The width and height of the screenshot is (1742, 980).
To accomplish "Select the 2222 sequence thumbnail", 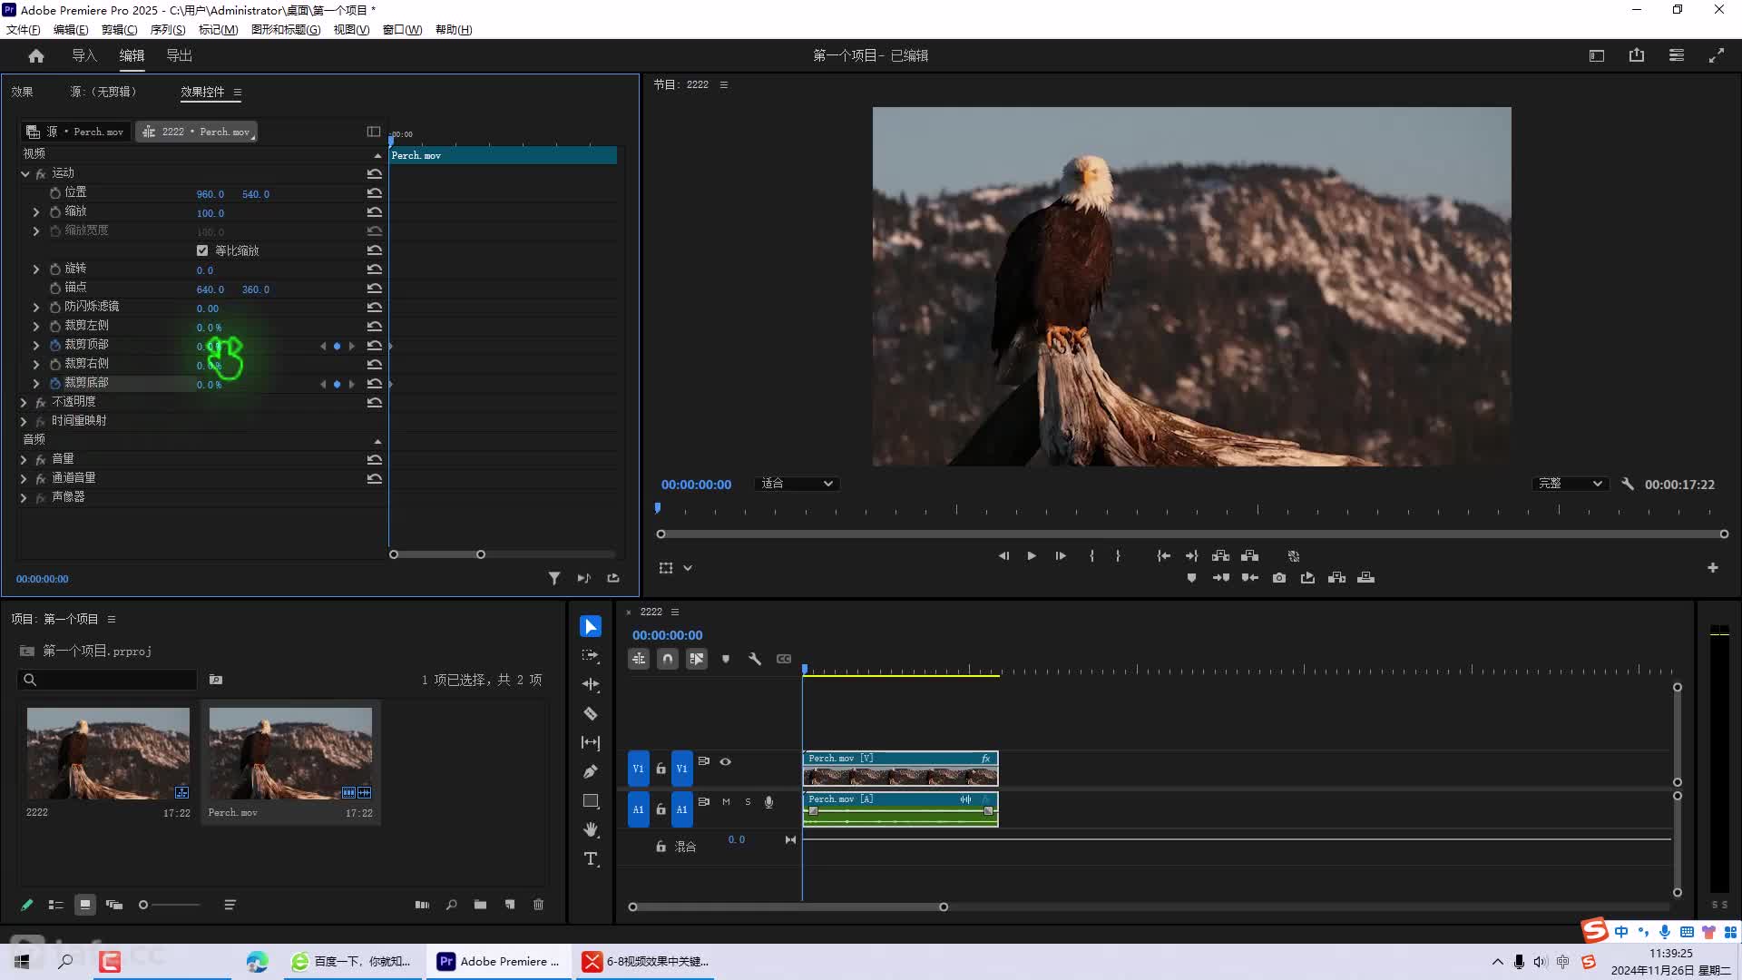I will 108,753.
